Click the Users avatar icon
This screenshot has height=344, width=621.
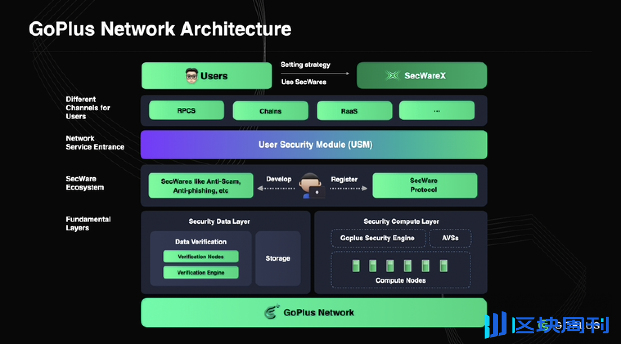[191, 76]
